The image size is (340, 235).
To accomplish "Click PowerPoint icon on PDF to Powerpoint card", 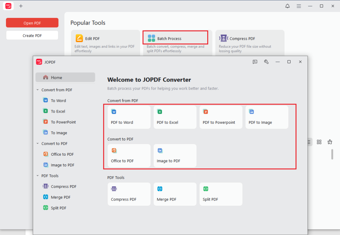I will [x=206, y=112].
